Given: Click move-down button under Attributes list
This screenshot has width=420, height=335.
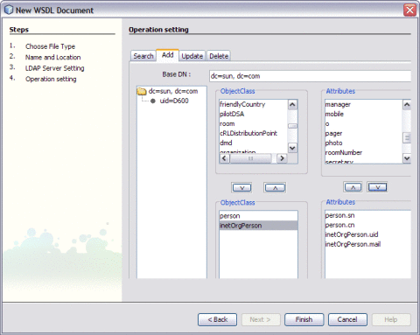Looking at the screenshot, I should 377,187.
